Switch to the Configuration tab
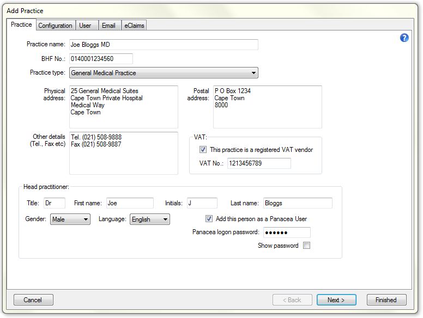The height and width of the screenshot is (318, 423). [x=55, y=26]
